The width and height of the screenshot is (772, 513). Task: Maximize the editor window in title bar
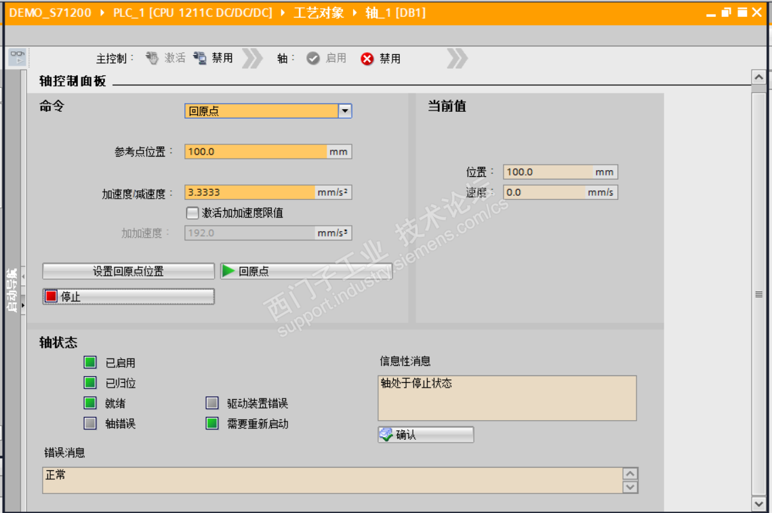click(x=742, y=12)
